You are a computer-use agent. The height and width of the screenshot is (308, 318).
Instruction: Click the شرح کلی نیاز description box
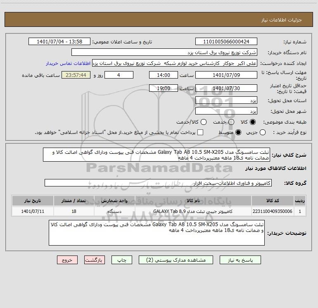157,155
